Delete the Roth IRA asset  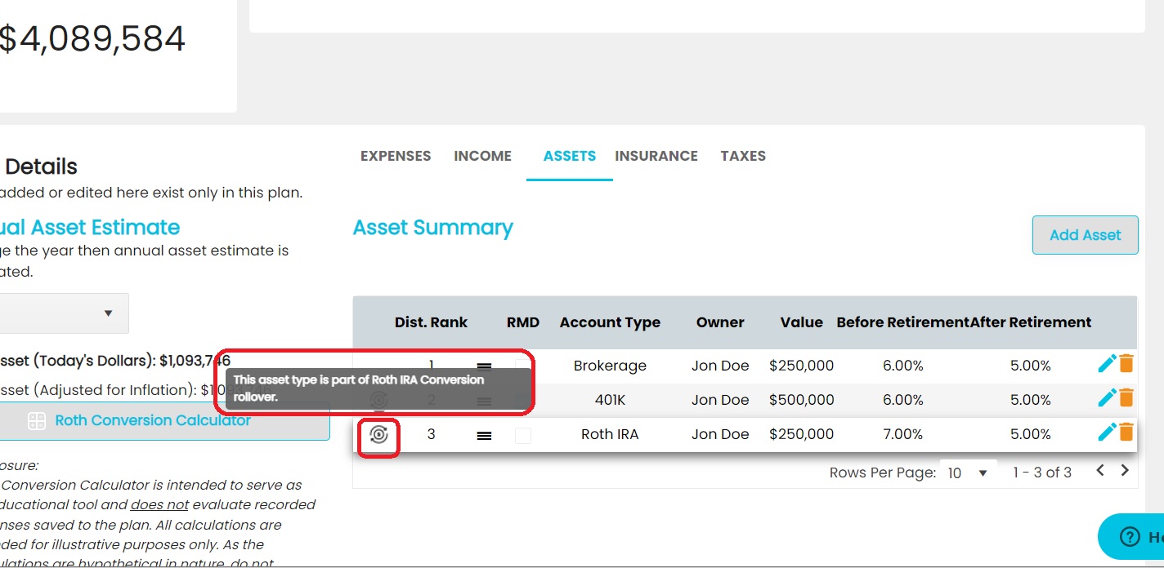[1126, 433]
